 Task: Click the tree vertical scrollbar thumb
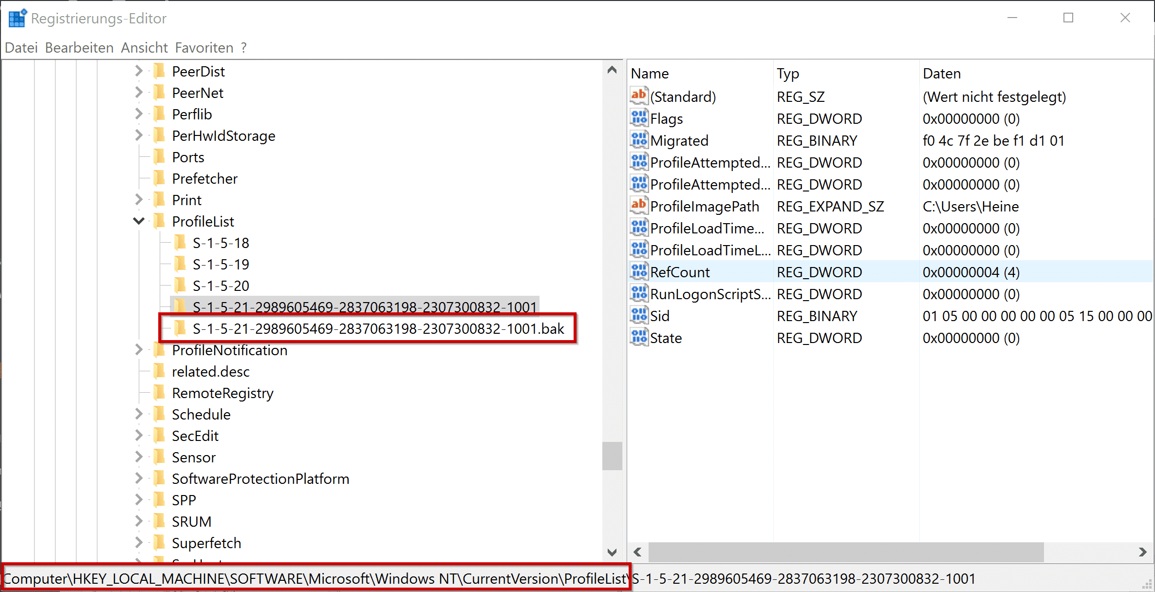tap(612, 456)
